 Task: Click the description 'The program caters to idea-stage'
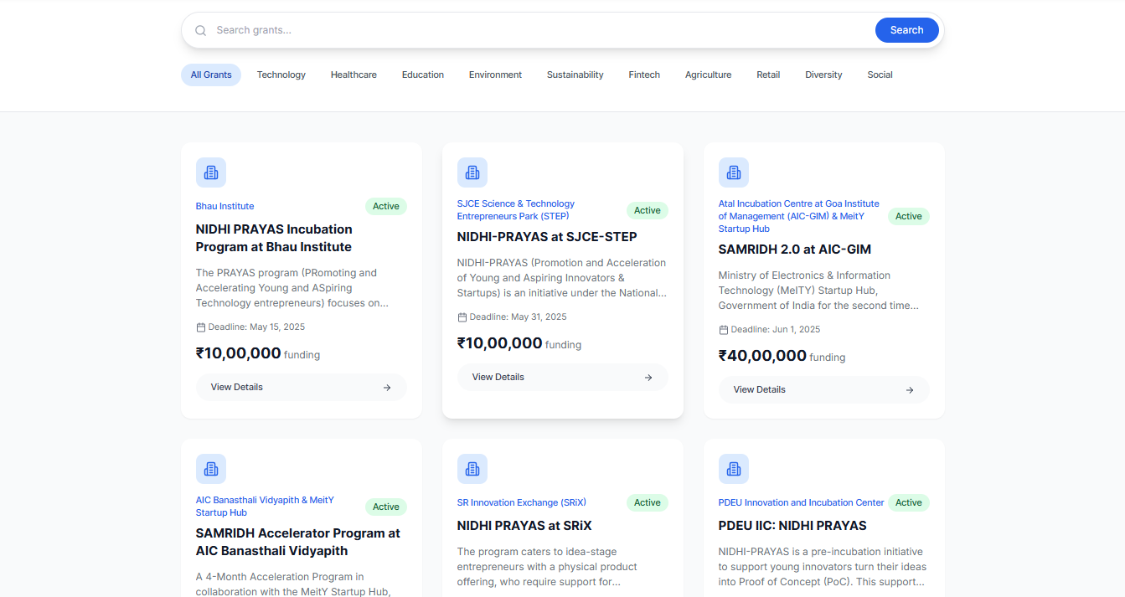(548, 567)
